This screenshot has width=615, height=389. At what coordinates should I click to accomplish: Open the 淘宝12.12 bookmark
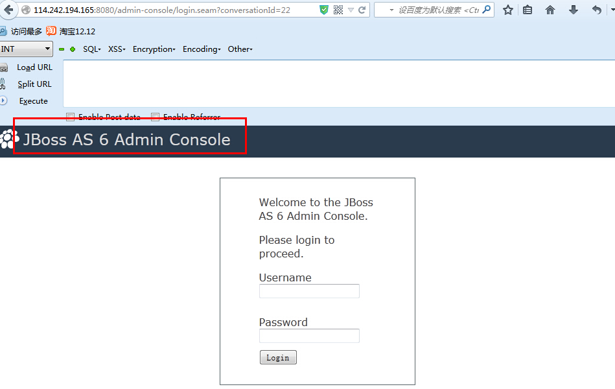point(77,31)
